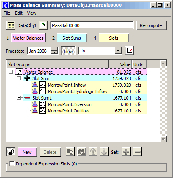Open the plot graph icon next to units
Viewport: 173px width, 178px height.
click(x=129, y=51)
